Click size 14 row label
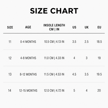 pyautogui.click(x=10, y=91)
